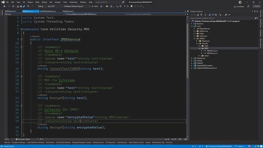Collapse the namespace outlining toggle
This screenshot has height=148, width=263.
(x=21, y=29)
